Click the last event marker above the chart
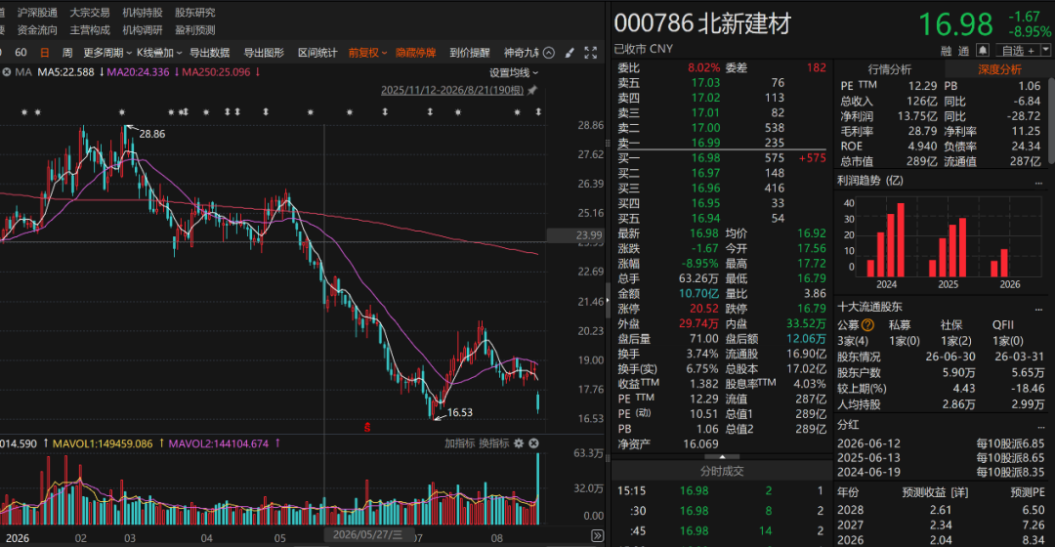Viewport: 1055px width, 547px height. point(538,111)
